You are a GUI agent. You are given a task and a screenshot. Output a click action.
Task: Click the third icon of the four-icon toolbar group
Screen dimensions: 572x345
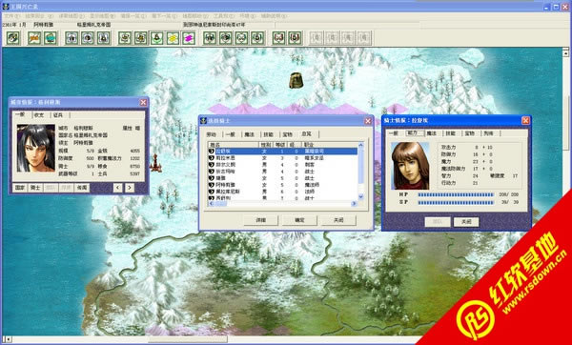coord(241,38)
